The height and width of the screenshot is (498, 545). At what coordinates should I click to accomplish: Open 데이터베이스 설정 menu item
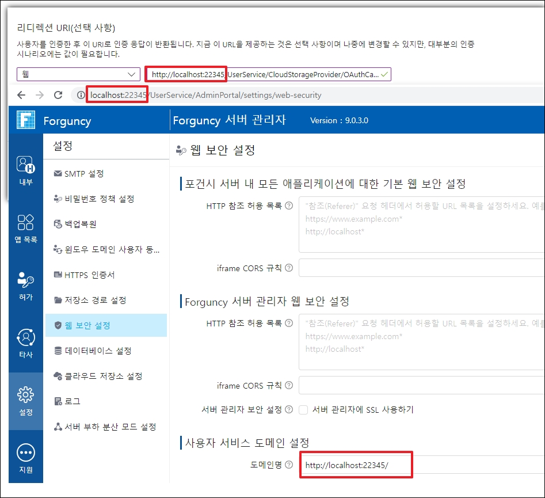[x=98, y=351]
